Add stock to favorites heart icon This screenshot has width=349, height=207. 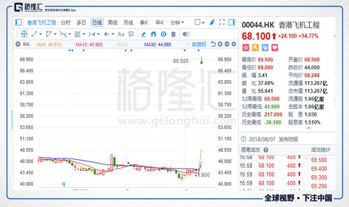(275, 48)
